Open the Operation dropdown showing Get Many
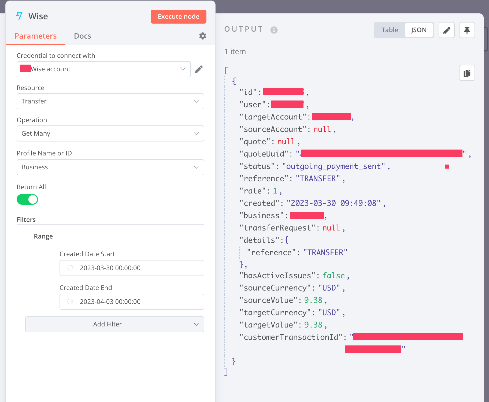 110,133
